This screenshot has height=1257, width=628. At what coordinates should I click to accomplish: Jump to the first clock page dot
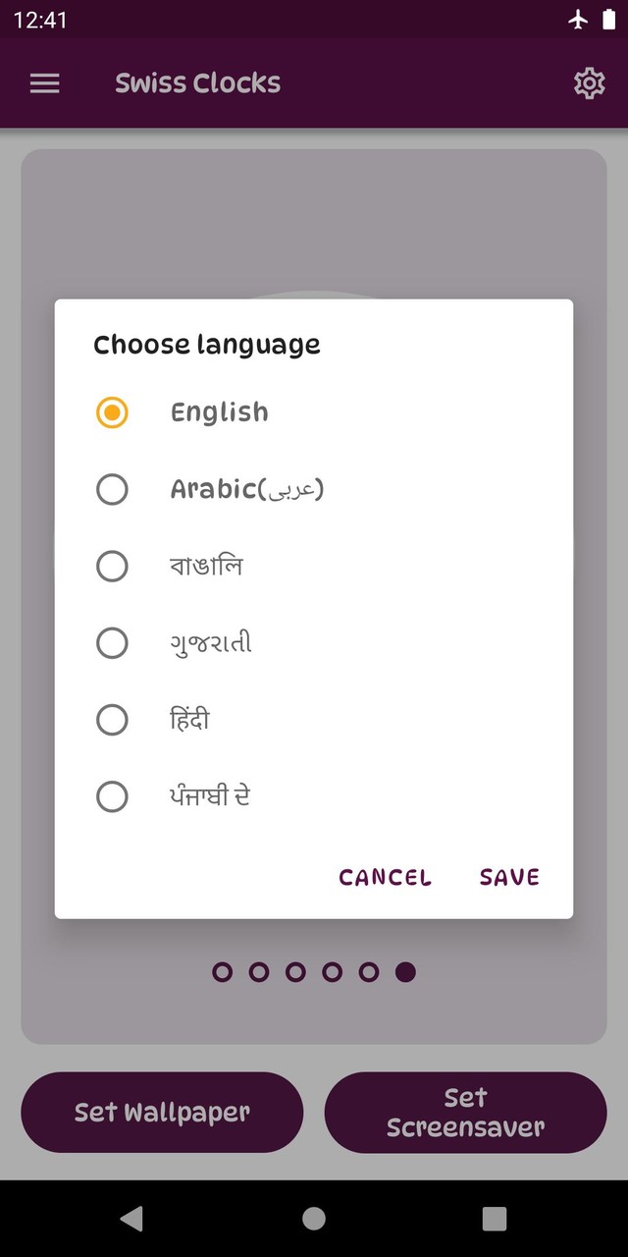[x=223, y=972]
